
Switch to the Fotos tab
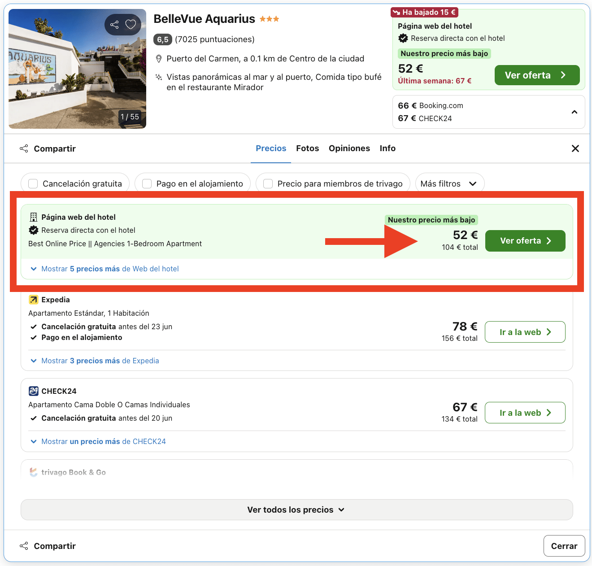point(307,148)
